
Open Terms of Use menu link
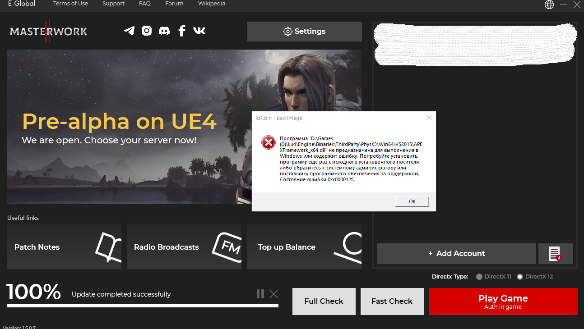pyautogui.click(x=70, y=4)
